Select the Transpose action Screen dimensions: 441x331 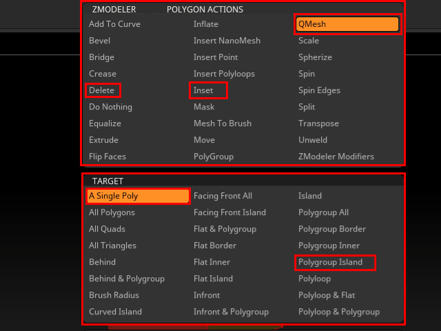[318, 123]
